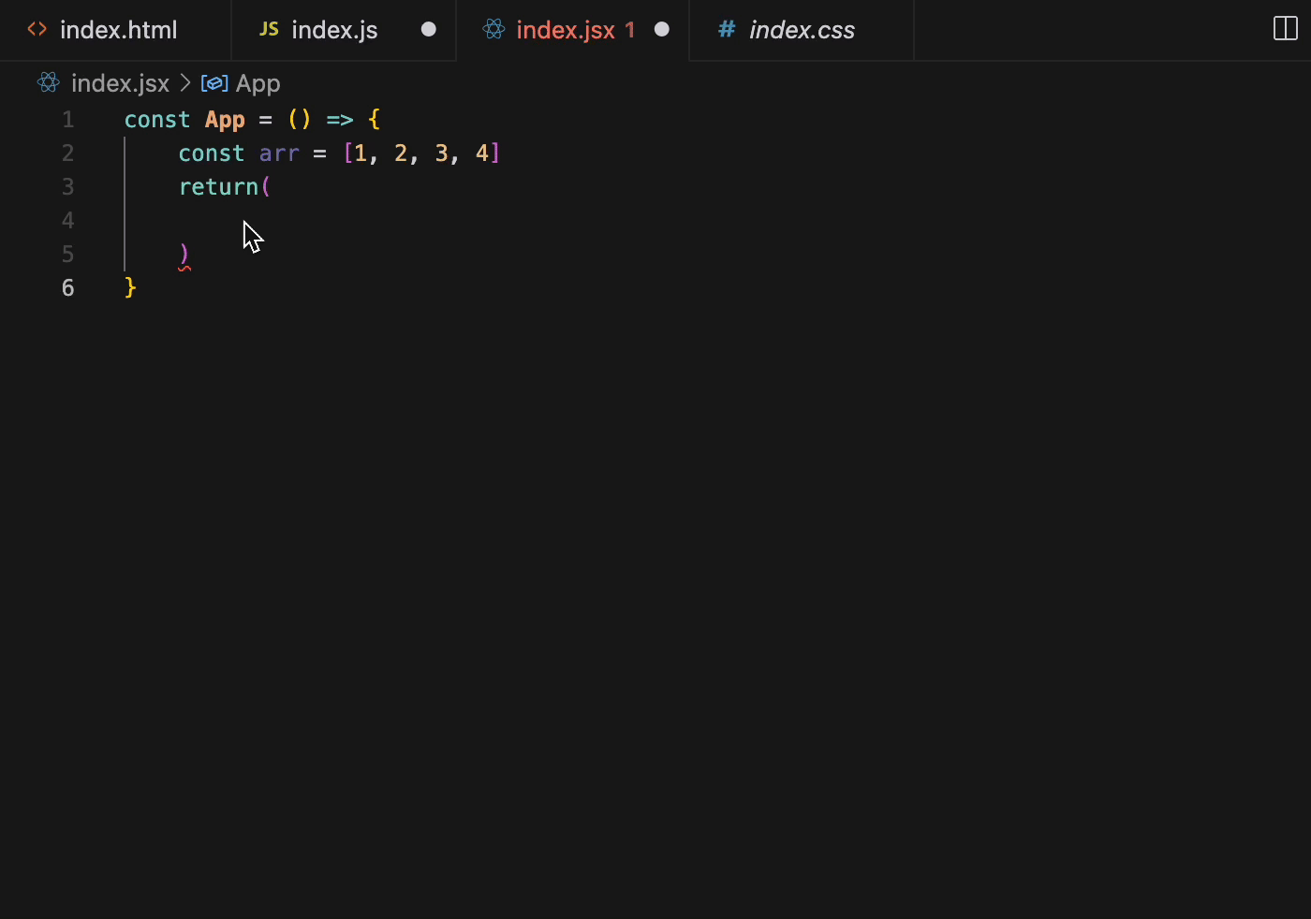
Task: Click line number 5 in gutter
Action: 67,255
